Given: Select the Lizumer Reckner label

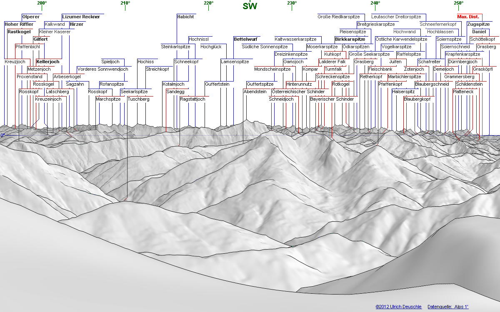Looking at the screenshot, I should 81,17.
